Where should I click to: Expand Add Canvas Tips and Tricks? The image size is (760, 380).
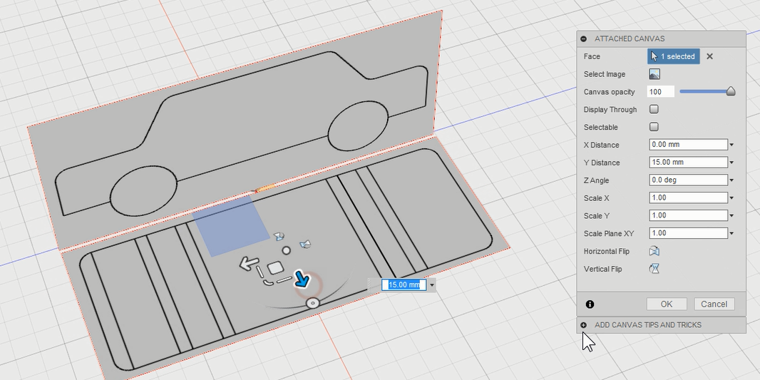pyautogui.click(x=584, y=325)
